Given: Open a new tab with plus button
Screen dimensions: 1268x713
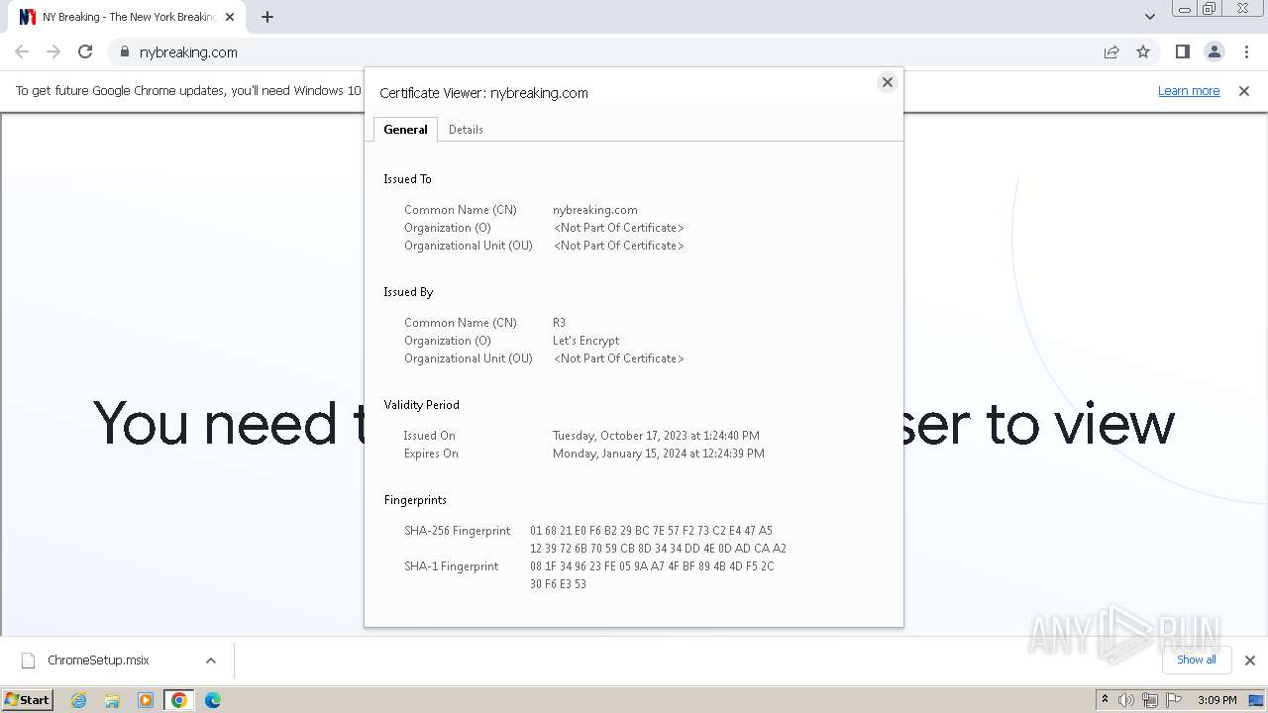Looking at the screenshot, I should click(x=266, y=17).
